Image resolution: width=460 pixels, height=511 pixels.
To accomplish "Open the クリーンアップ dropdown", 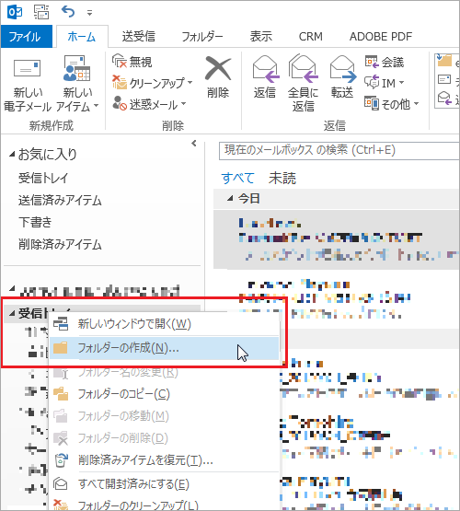I will [153, 83].
